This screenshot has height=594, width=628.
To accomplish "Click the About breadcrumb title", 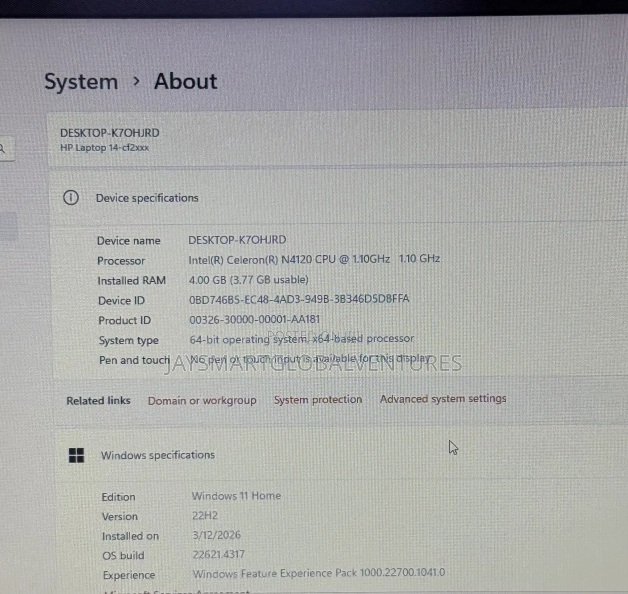I will tap(185, 81).
